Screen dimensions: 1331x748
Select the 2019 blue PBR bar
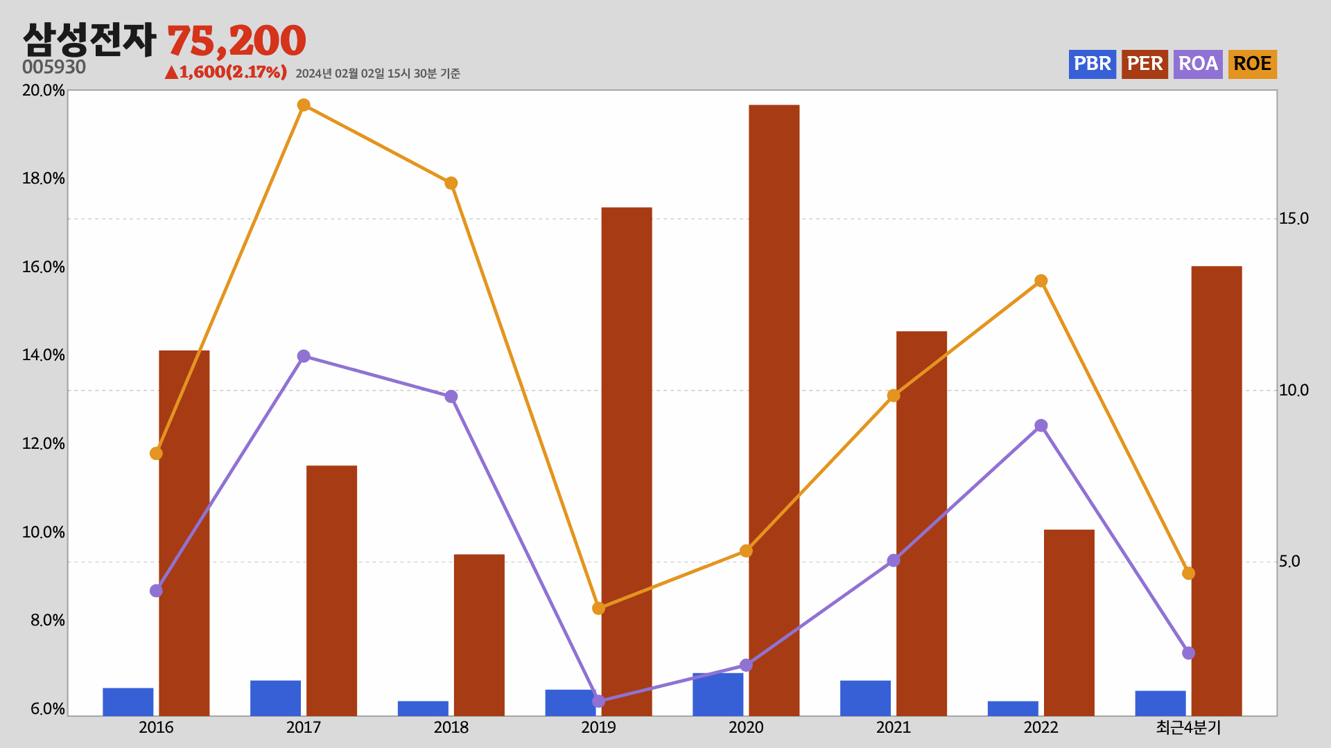point(571,703)
